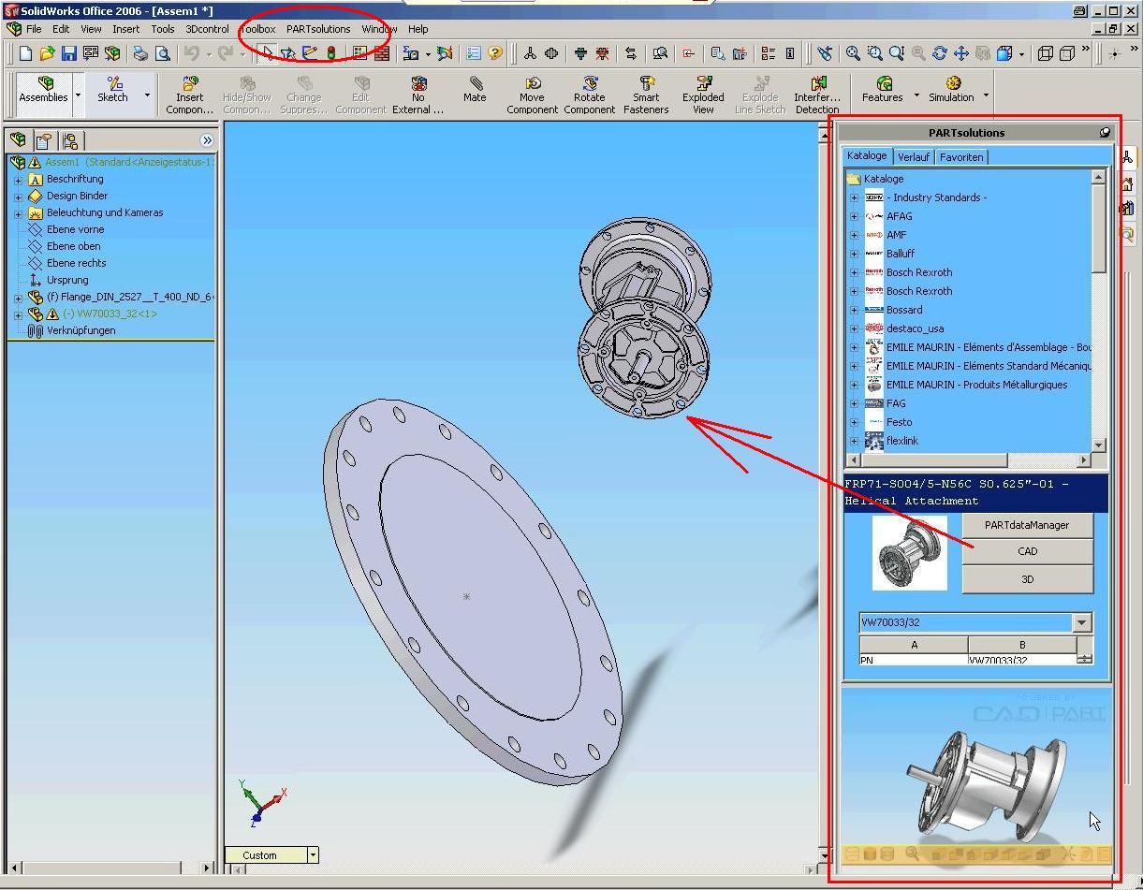This screenshot has height=890, width=1143.
Task: Toggle the Select arrow cursor tool
Action: 267,54
